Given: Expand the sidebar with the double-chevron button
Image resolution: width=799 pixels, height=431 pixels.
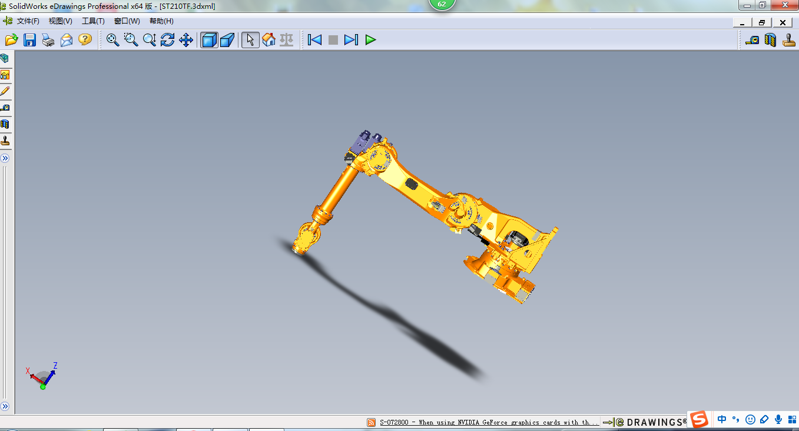Looking at the screenshot, I should (6, 158).
